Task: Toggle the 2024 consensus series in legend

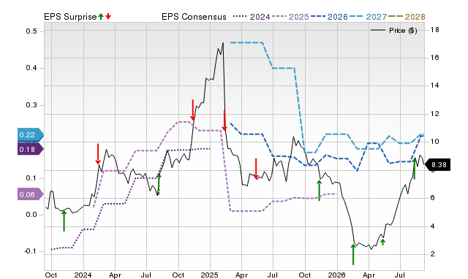Action: [x=252, y=17]
